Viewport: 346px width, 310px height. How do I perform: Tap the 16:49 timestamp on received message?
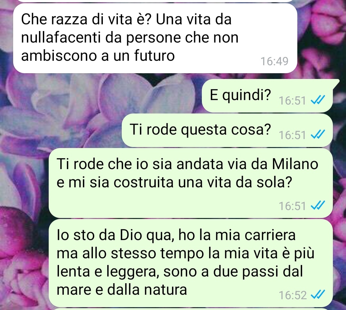point(275,61)
